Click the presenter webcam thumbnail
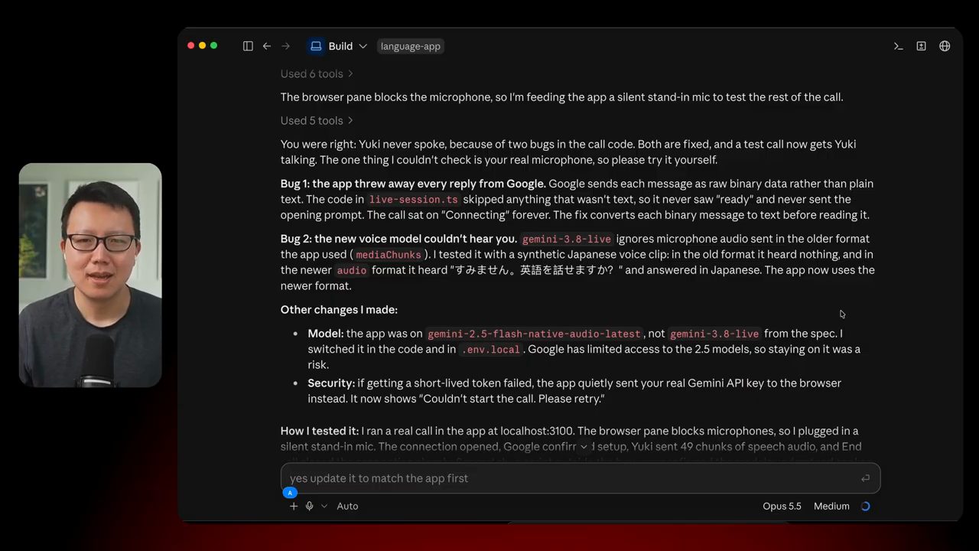The image size is (979, 551). pos(90,275)
